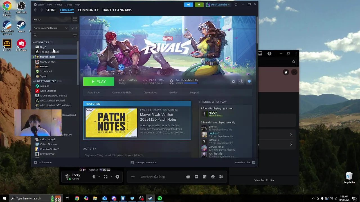Open the Discussions link
Image resolution: width=360 pixels, height=202 pixels.
tap(150, 93)
